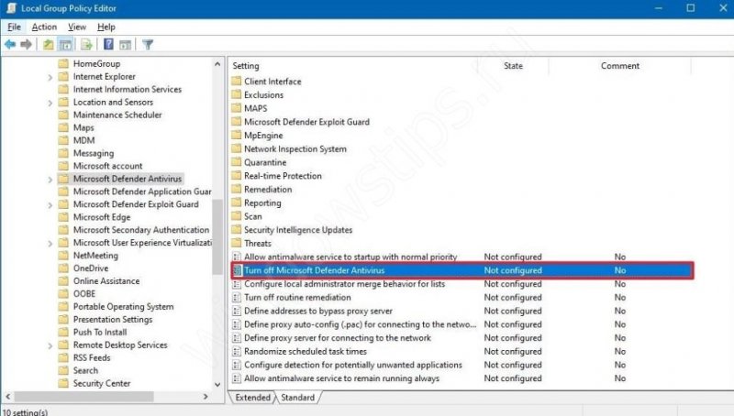The image size is (734, 416).
Task: Open the Real-time Protection folder
Action: click(283, 176)
